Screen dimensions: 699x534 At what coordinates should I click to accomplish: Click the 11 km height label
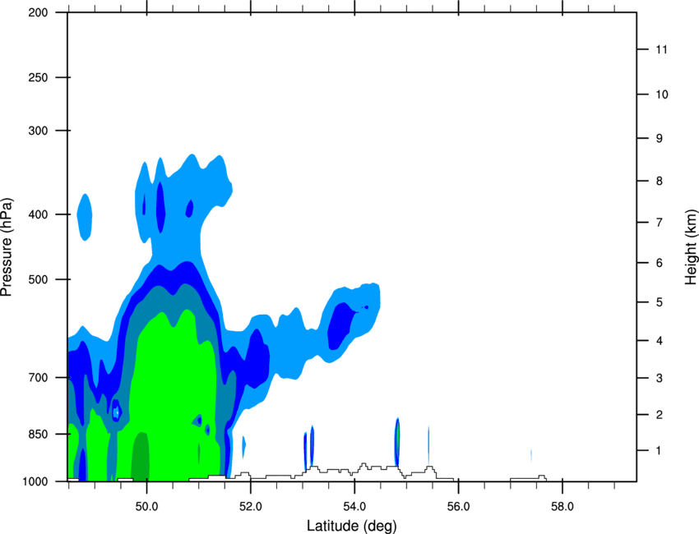(x=661, y=49)
